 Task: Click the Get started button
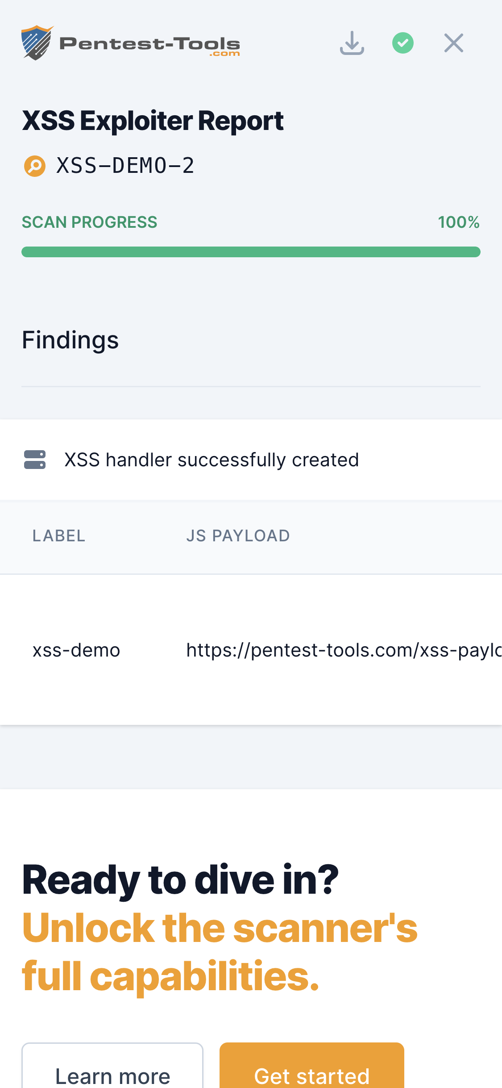coord(311,1075)
